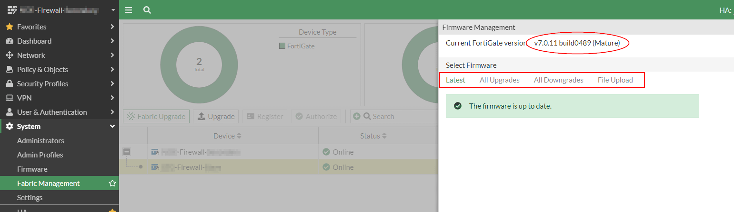Expand the Network menu chevron
This screenshot has height=212, width=734.
(x=112, y=55)
